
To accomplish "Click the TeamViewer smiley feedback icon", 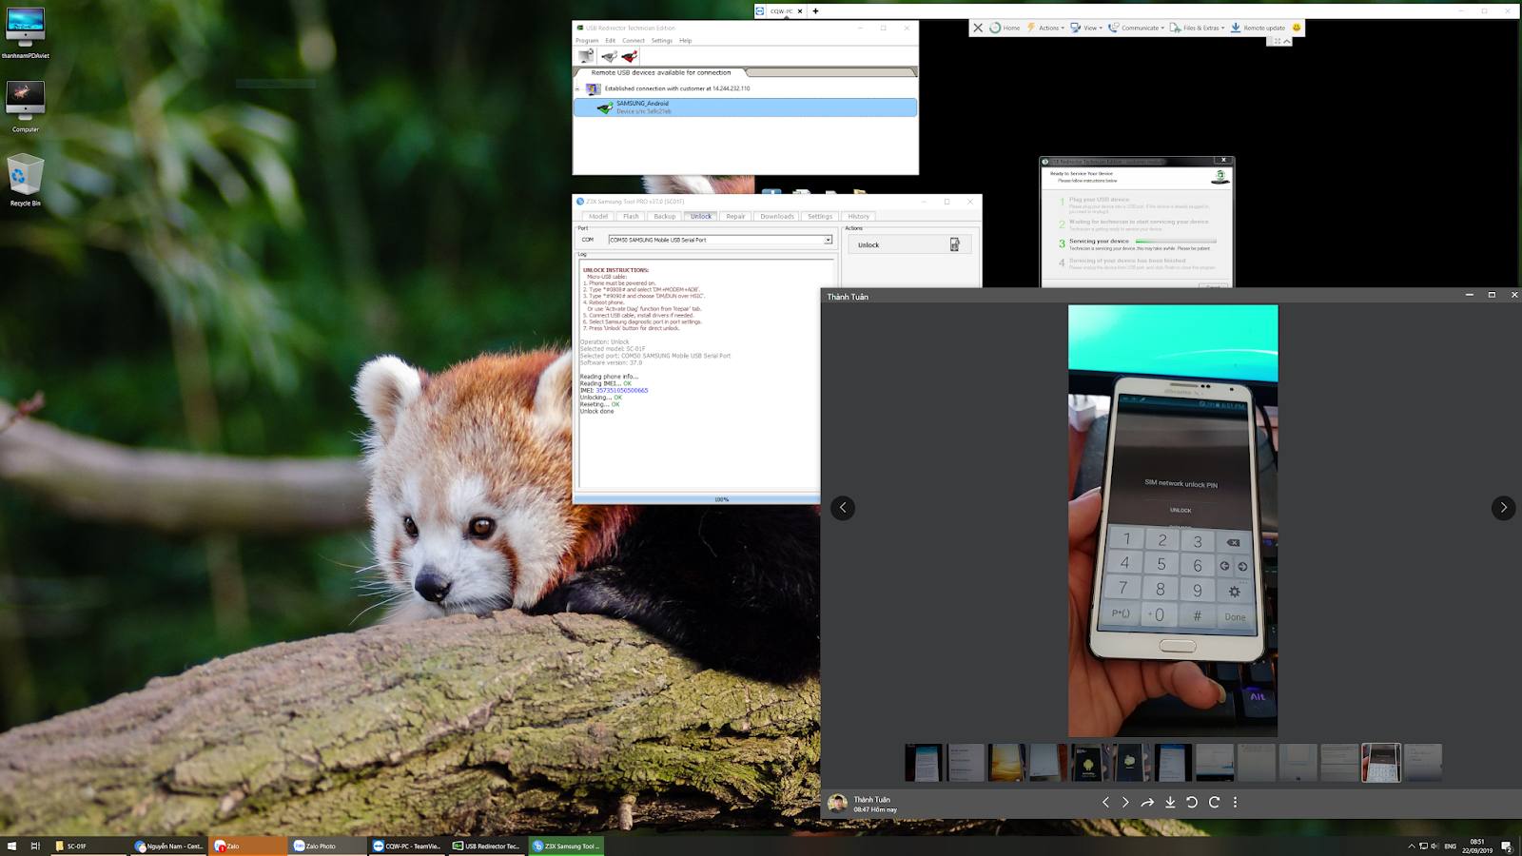I will coord(1296,28).
